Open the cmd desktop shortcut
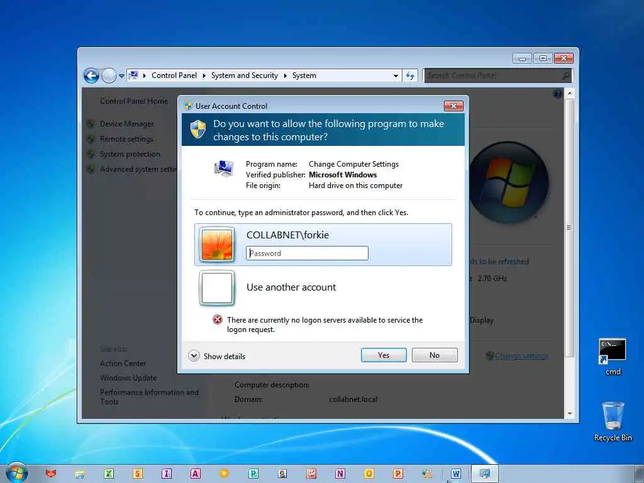Image resolution: width=644 pixels, height=483 pixels. 613,357
